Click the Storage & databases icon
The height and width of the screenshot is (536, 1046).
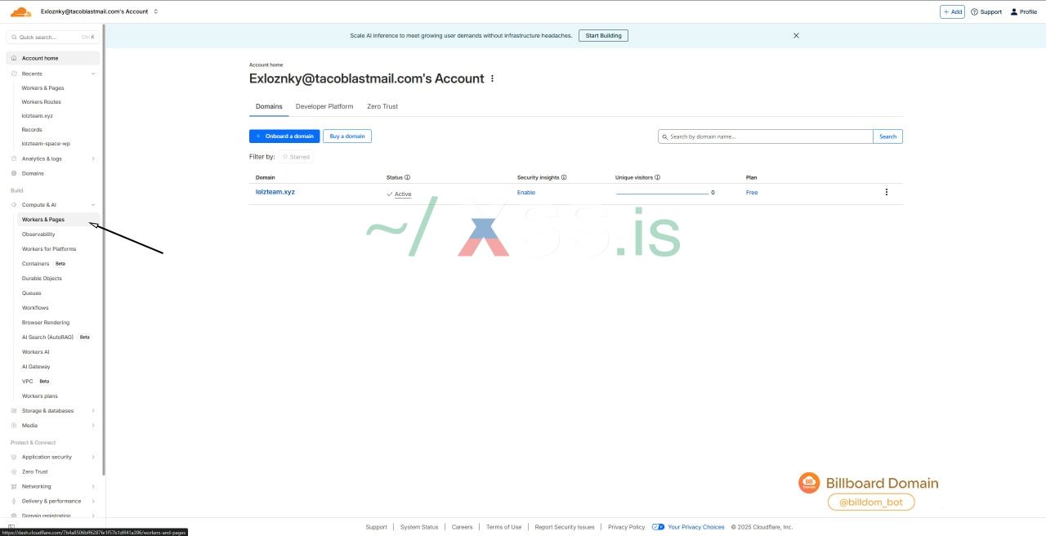[x=14, y=411]
